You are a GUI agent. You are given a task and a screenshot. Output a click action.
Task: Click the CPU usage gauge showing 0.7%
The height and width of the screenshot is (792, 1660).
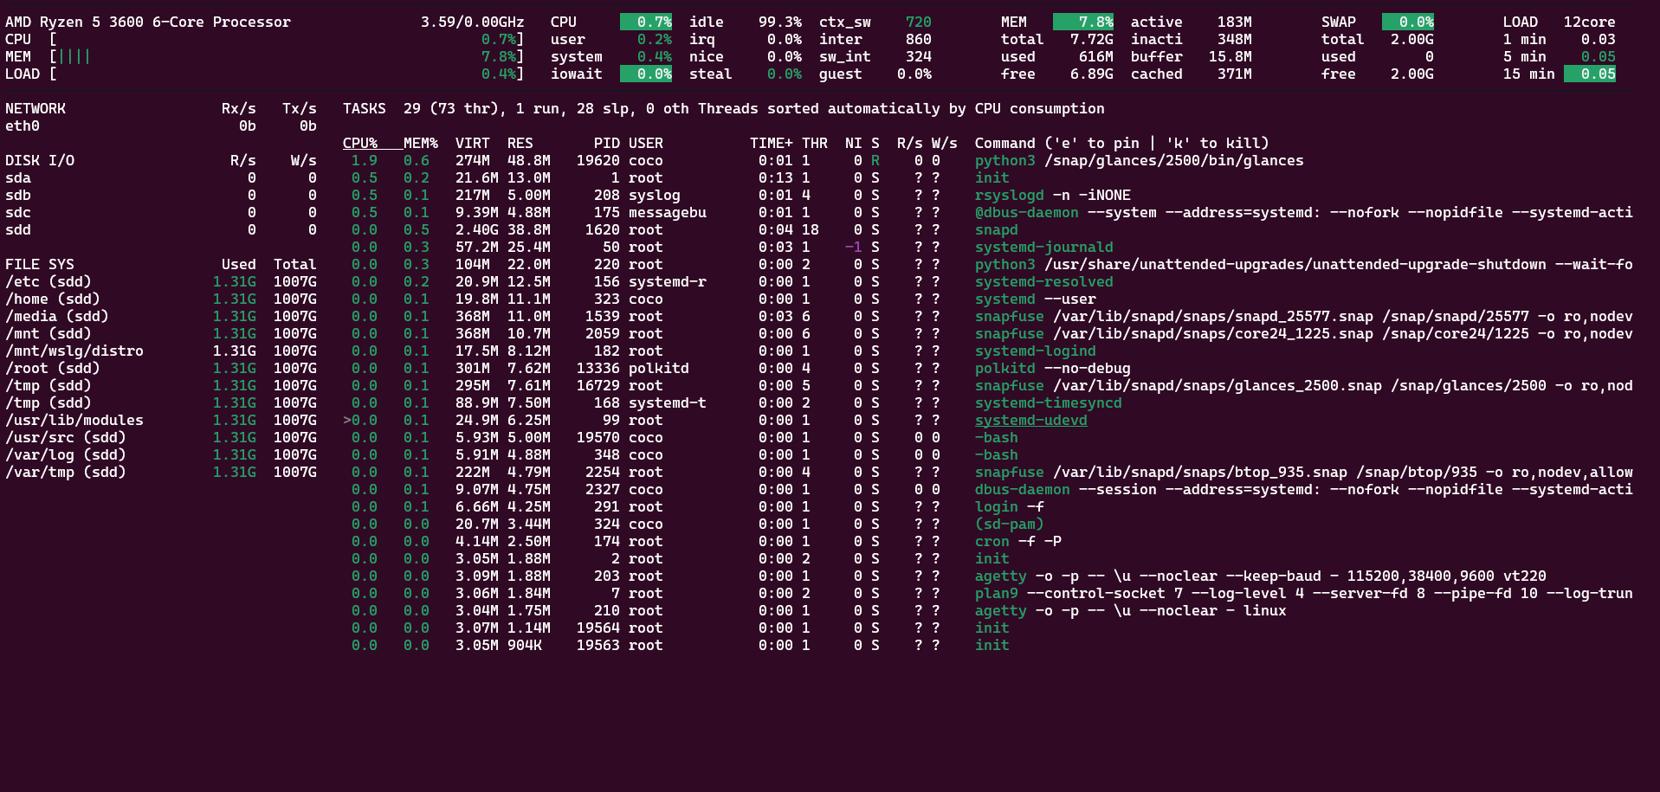pyautogui.click(x=645, y=21)
